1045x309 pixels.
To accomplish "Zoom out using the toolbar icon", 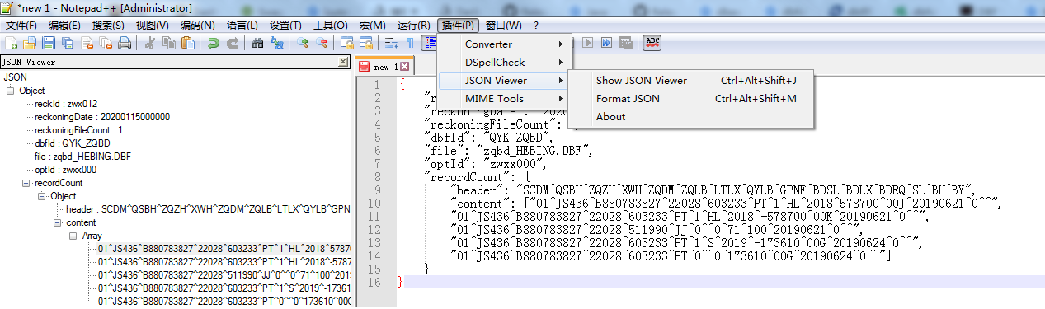I will (x=322, y=43).
